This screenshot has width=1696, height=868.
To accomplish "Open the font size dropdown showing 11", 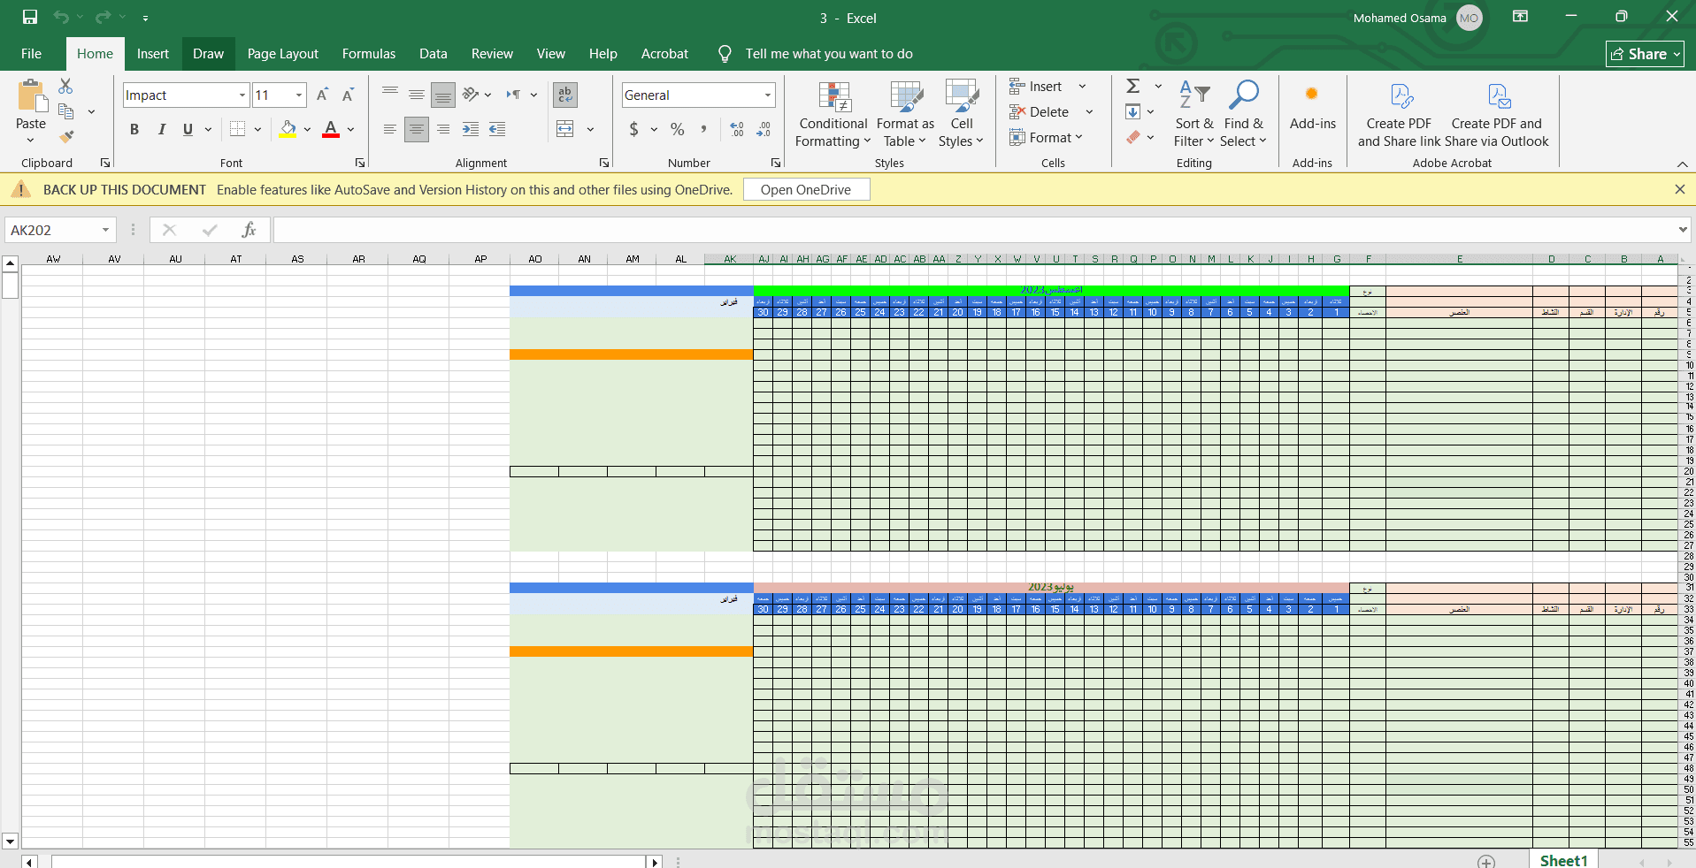I will [x=299, y=95].
